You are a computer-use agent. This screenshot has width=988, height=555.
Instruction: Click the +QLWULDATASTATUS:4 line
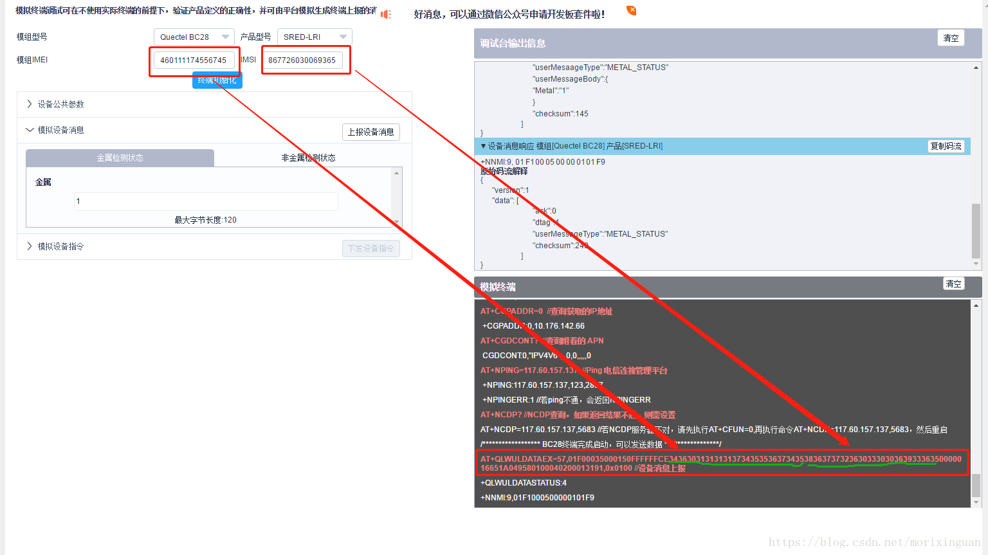(524, 483)
